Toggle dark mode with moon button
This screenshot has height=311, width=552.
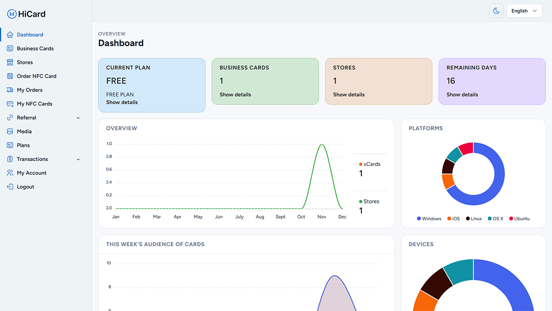tap(496, 11)
